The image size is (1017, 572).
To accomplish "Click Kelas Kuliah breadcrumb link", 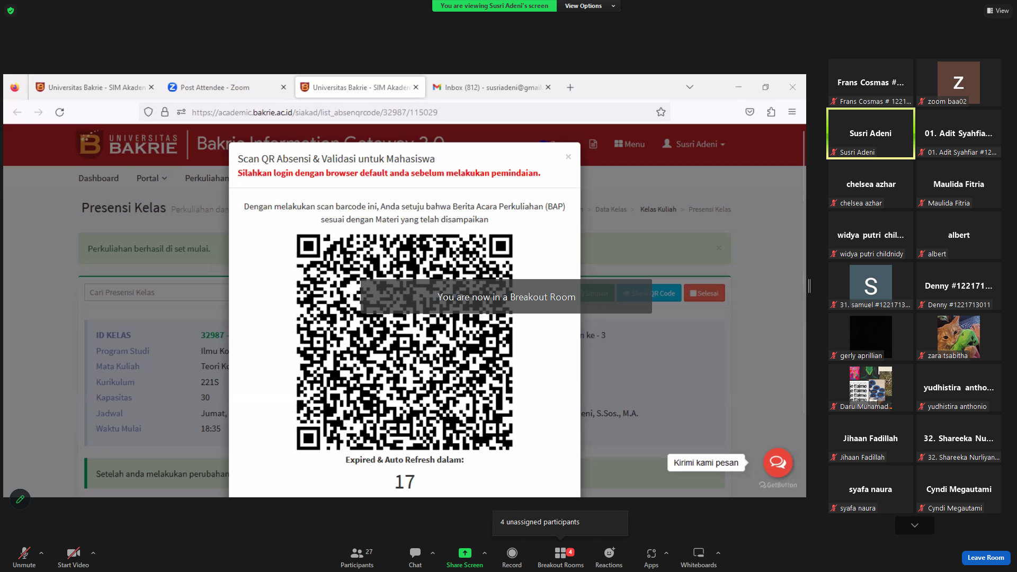I will (x=658, y=210).
